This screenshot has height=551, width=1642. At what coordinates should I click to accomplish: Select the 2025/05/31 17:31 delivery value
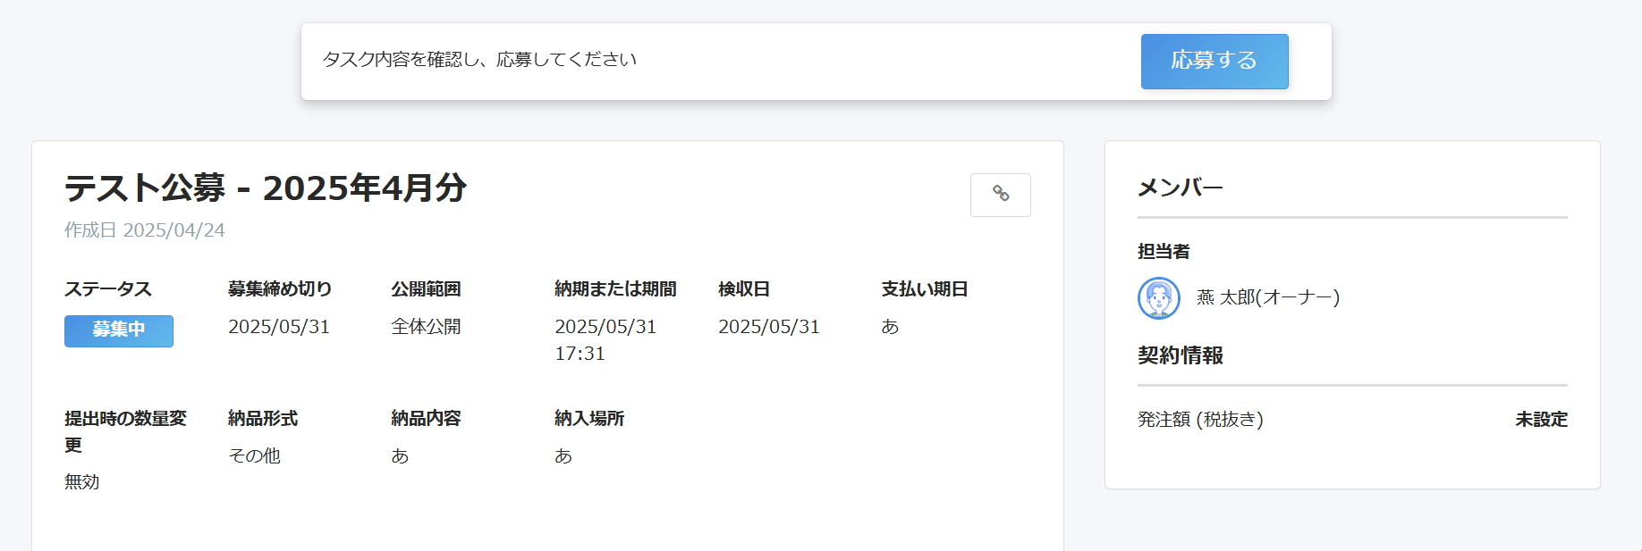pyautogui.click(x=605, y=340)
